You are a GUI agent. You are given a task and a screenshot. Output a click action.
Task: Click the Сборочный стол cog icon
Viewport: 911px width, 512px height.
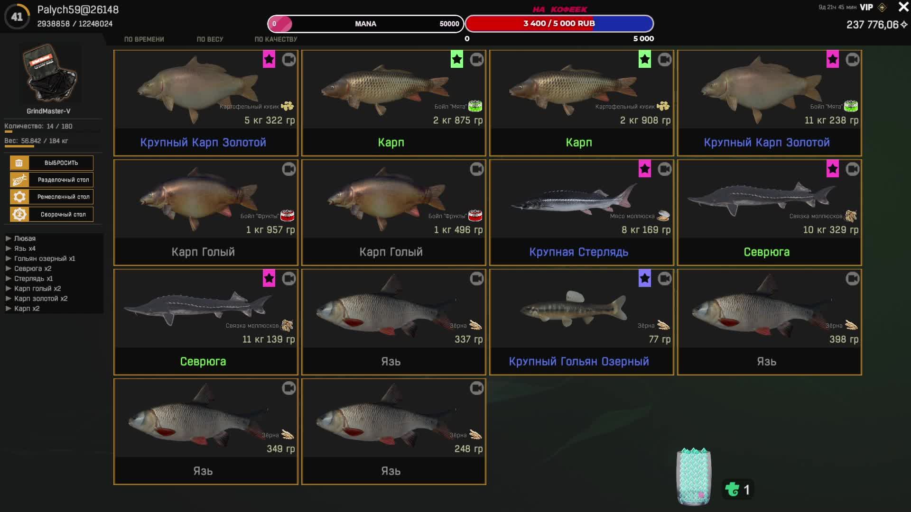click(19, 214)
